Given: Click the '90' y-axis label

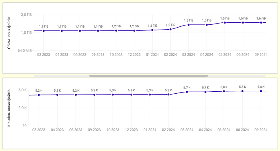Looking at the screenshot, I should pyautogui.click(x=24, y=126).
